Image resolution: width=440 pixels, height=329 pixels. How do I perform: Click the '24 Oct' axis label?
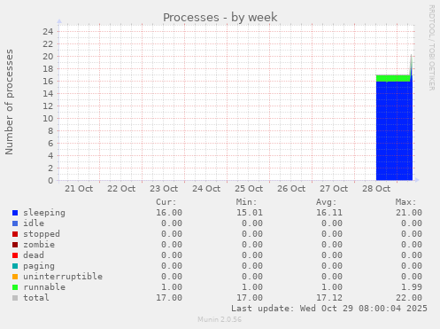pos(206,189)
